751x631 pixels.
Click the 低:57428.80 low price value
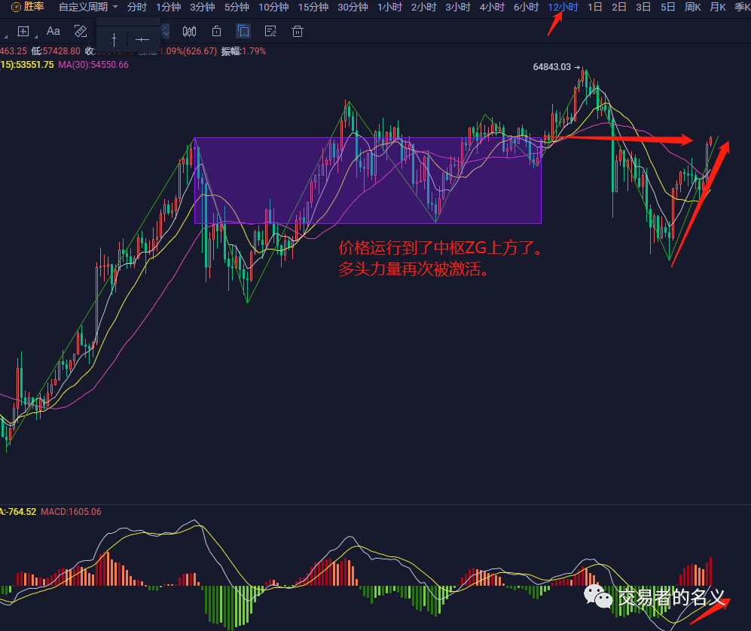coord(56,51)
